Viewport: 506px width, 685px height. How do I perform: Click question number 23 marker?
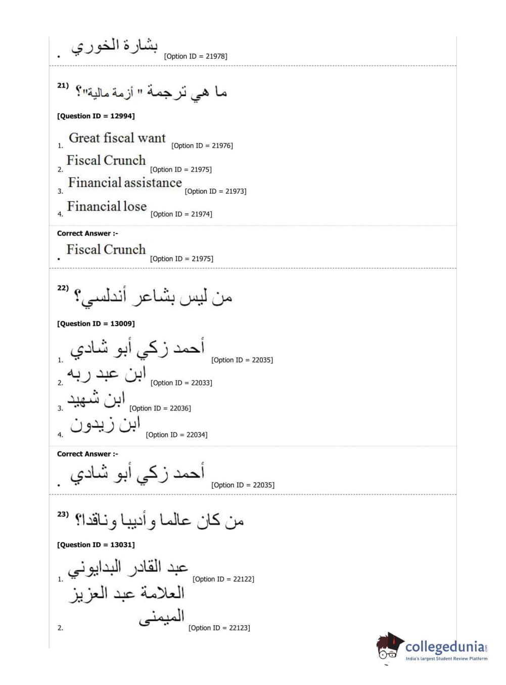[63, 514]
